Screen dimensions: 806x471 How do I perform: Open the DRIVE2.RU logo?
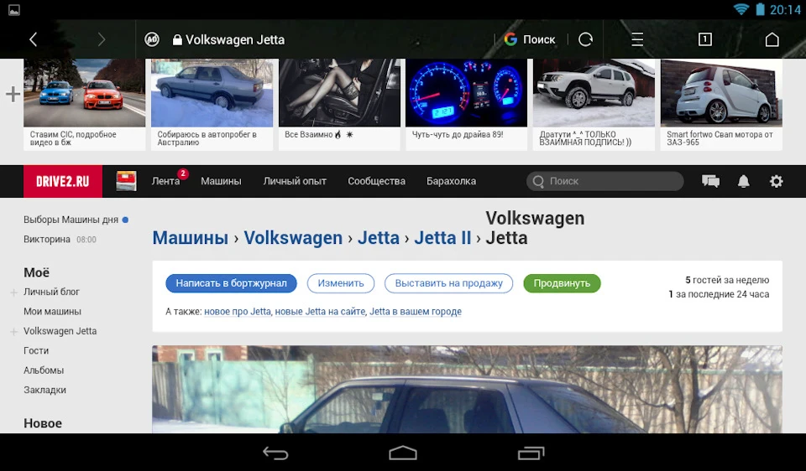[63, 181]
